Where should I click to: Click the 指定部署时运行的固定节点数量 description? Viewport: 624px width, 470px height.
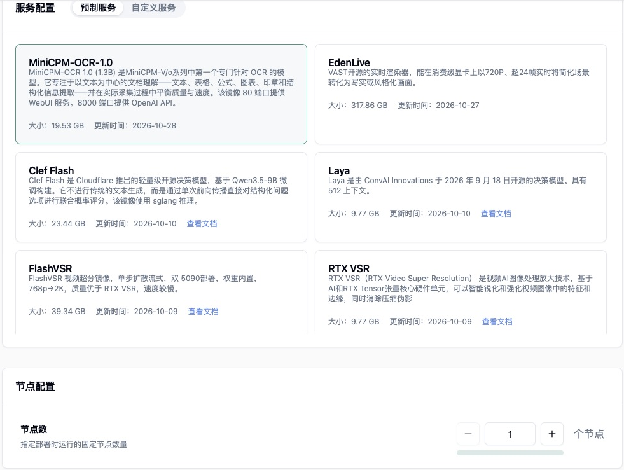click(x=74, y=445)
